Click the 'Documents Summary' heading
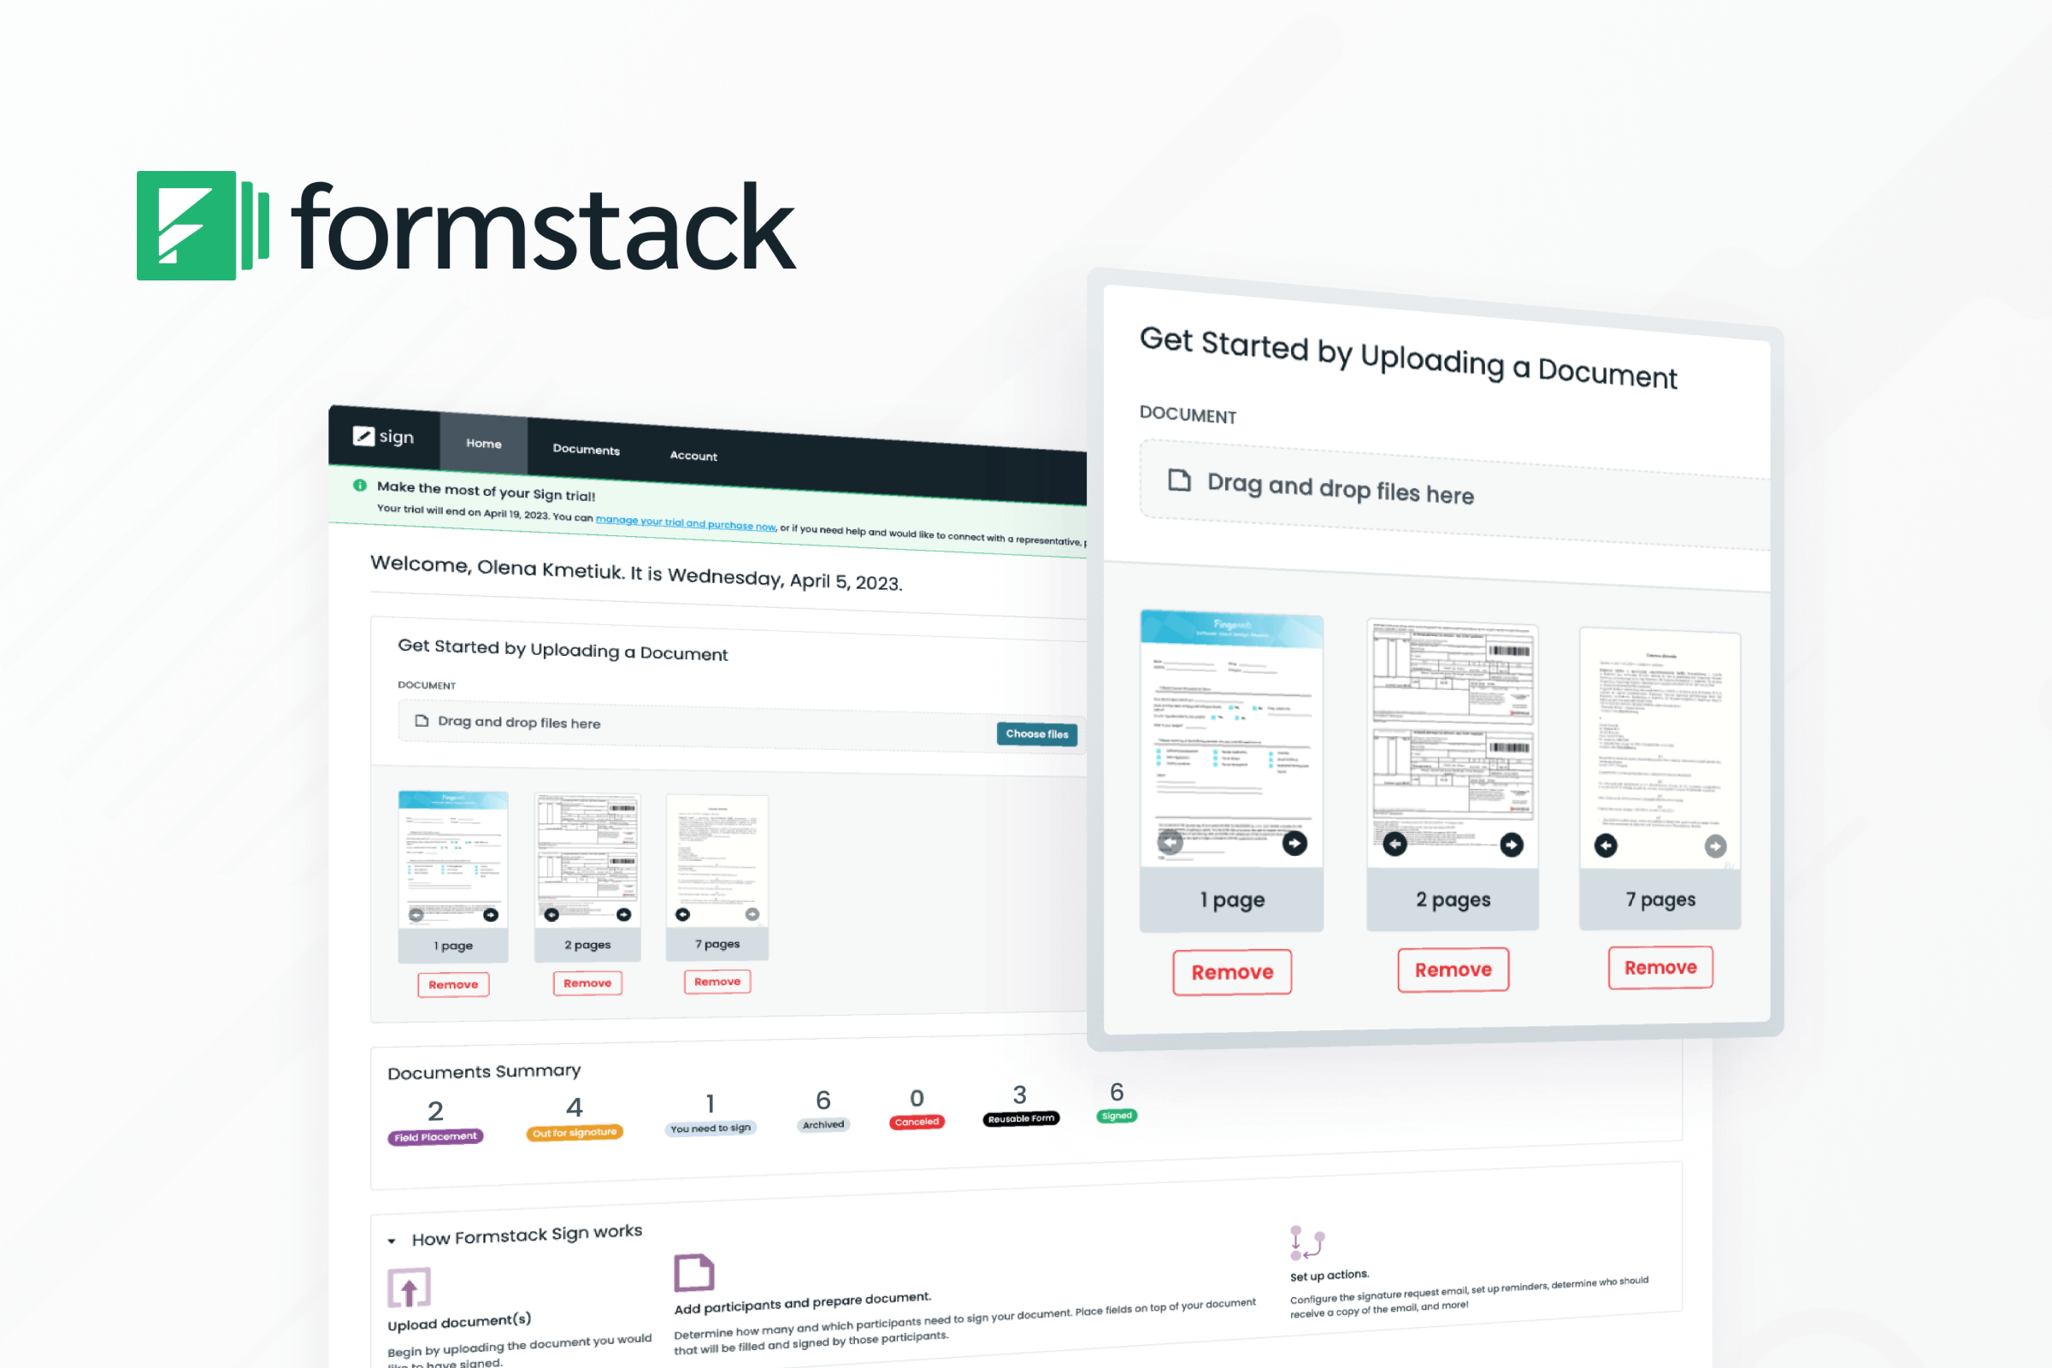Viewport: 2052px width, 1368px height. pyautogui.click(x=484, y=1071)
